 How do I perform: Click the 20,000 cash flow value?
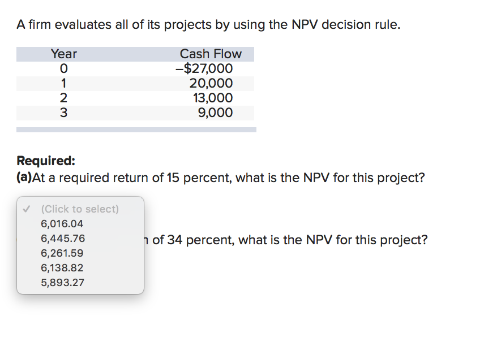click(x=211, y=84)
